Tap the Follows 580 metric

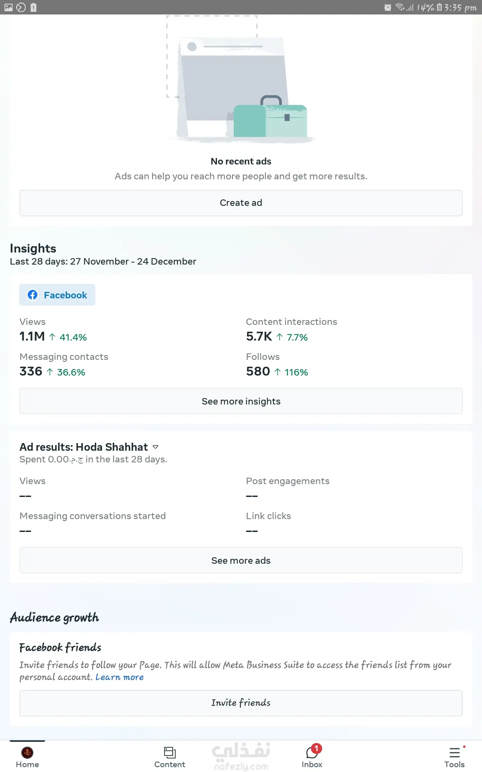tap(258, 371)
